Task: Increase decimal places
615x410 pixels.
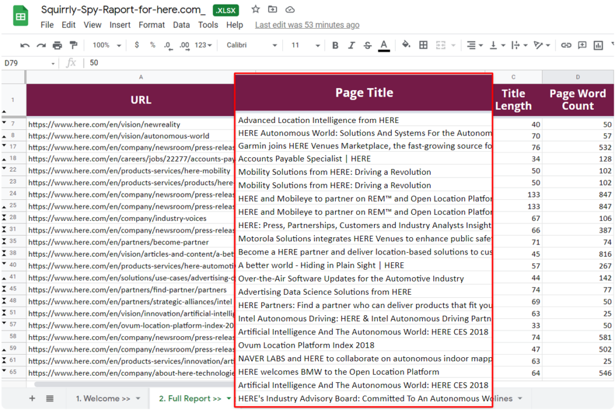Action: pyautogui.click(x=184, y=46)
